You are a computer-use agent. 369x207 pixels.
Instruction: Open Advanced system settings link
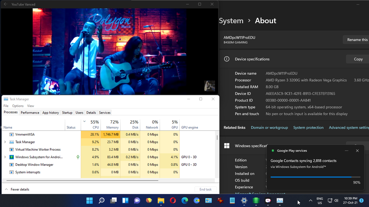(x=349, y=128)
